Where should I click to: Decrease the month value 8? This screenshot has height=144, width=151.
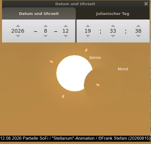(46, 36)
